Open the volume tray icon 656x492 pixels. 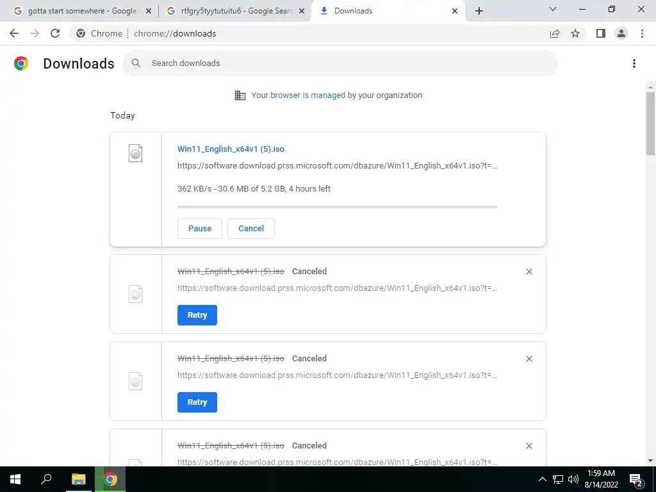tap(573, 479)
